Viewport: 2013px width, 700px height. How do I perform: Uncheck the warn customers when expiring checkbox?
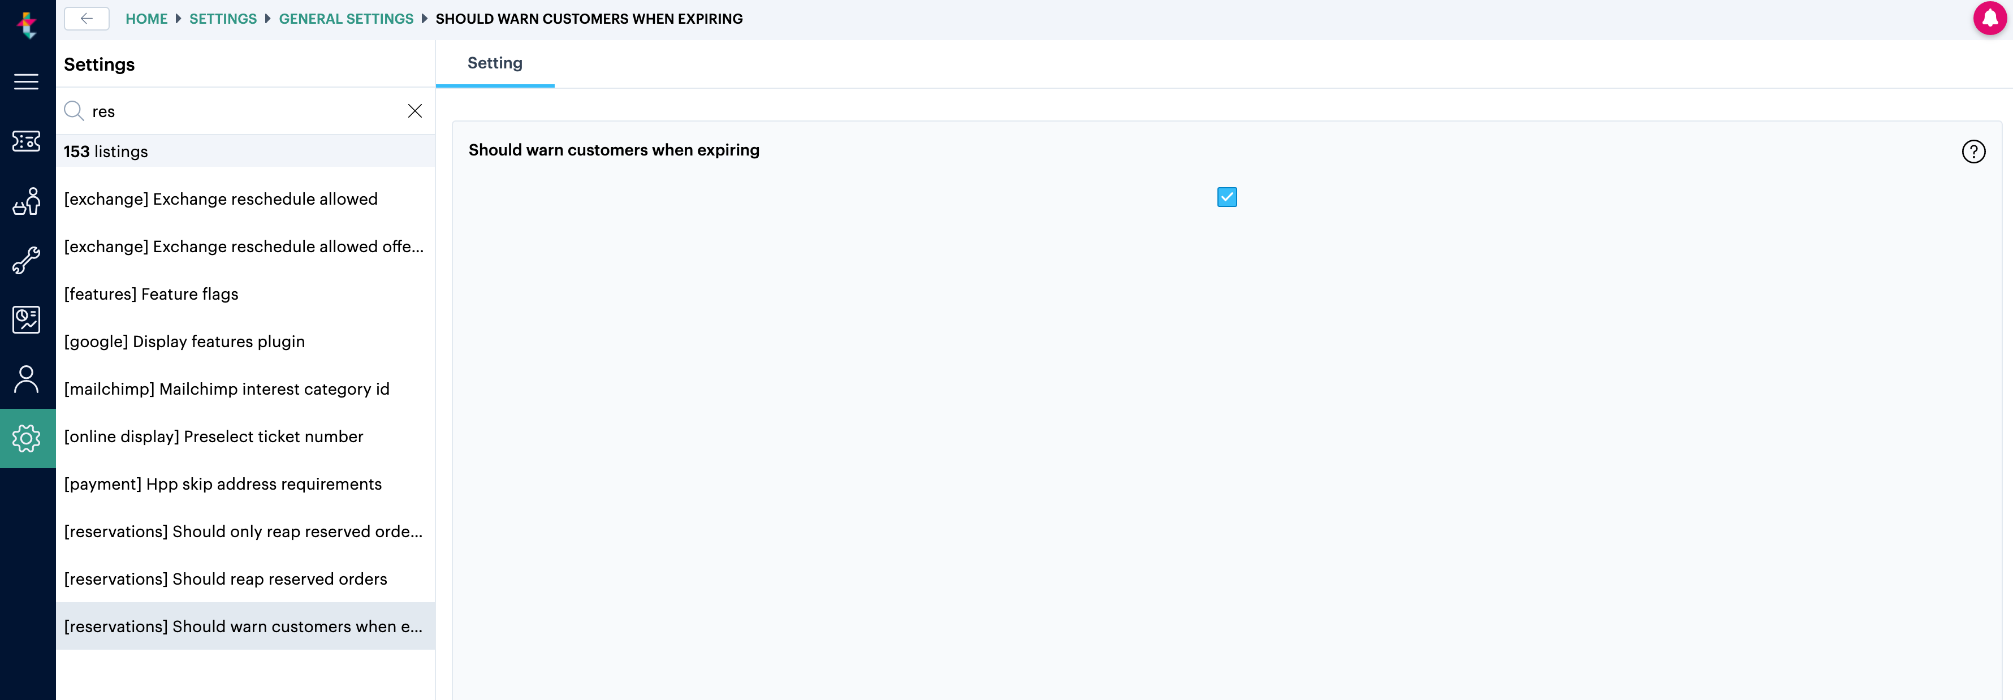1227,197
